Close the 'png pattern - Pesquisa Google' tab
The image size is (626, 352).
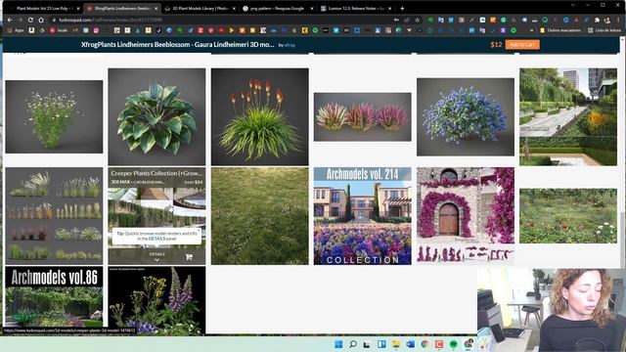pyautogui.click(x=312, y=9)
